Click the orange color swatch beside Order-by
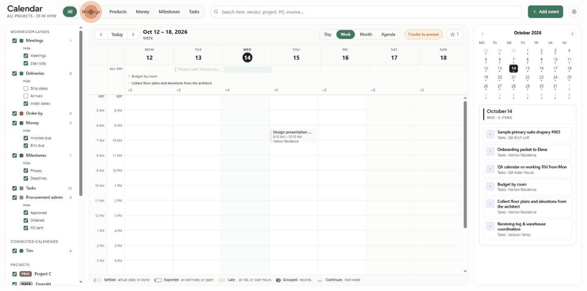 [22, 113]
